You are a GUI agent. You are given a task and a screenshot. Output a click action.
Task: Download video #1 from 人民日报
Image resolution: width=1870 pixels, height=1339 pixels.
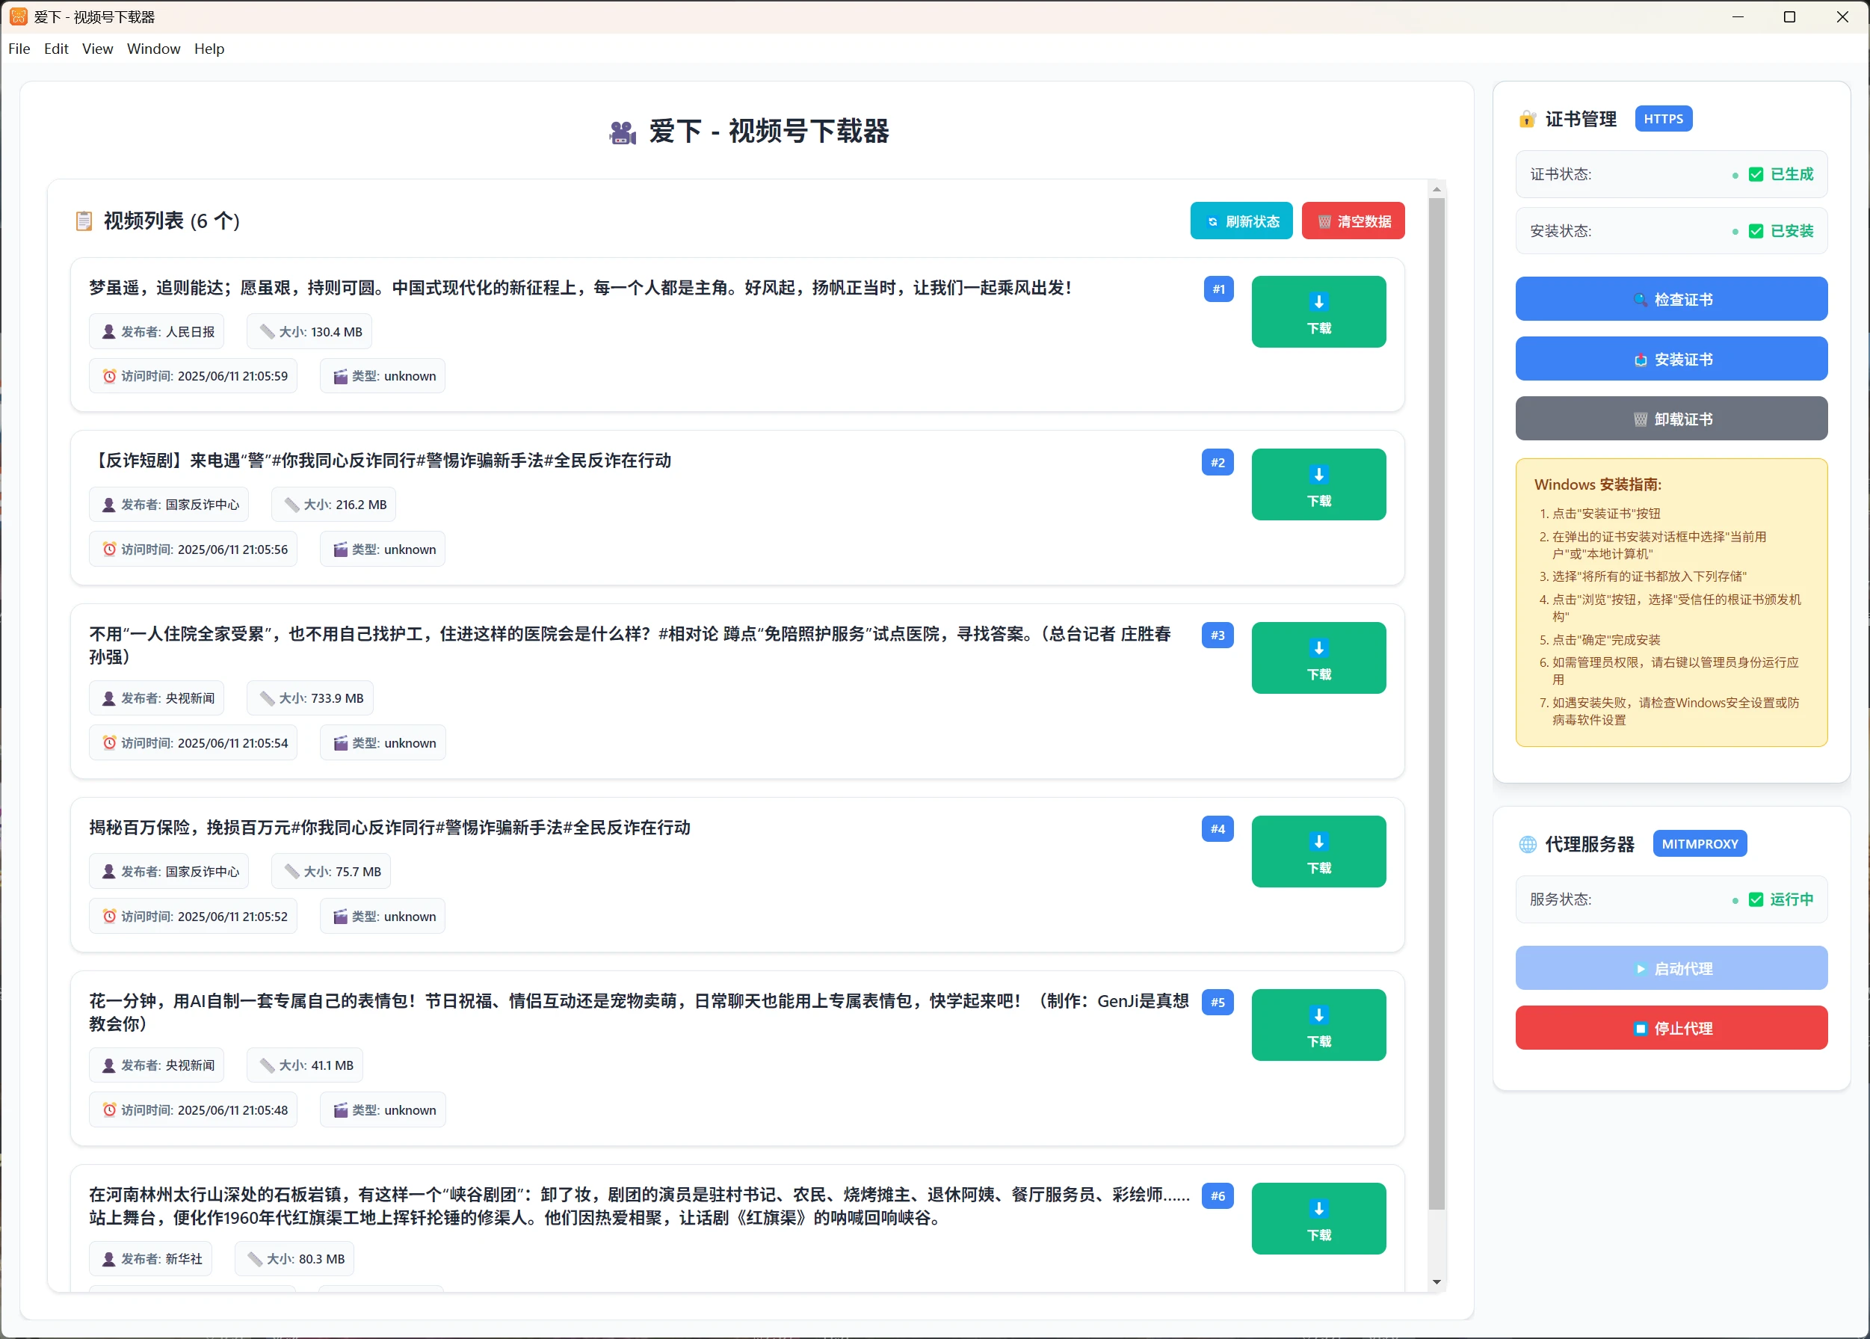1318,312
